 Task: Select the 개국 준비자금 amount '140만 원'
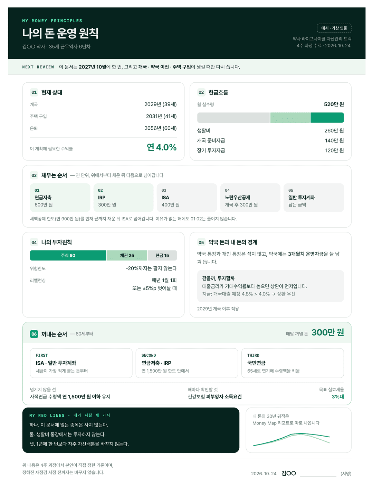pyautogui.click(x=334, y=140)
